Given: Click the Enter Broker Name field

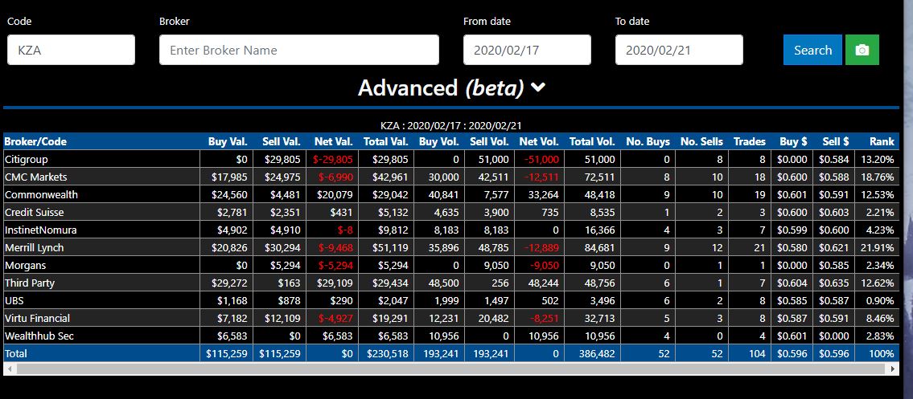Looking at the screenshot, I should tap(298, 50).
